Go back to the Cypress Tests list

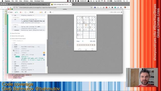(10, 12)
